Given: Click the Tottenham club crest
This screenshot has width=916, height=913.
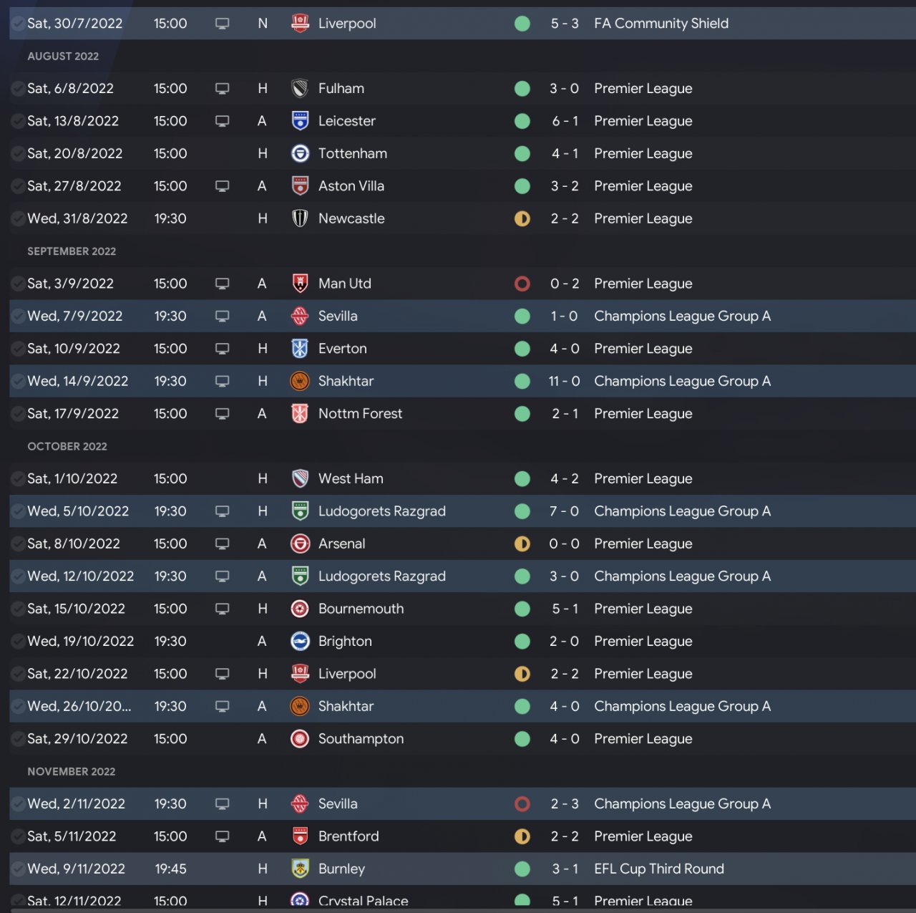Looking at the screenshot, I should (x=300, y=154).
